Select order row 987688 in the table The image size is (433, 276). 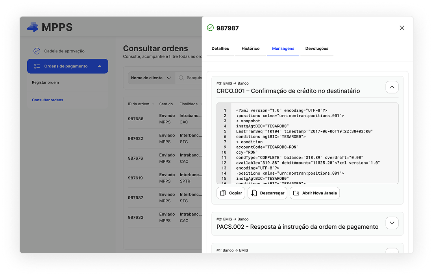136,119
